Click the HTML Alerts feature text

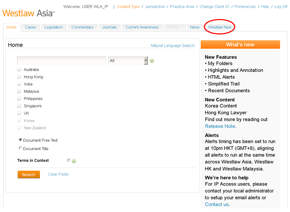(221, 77)
